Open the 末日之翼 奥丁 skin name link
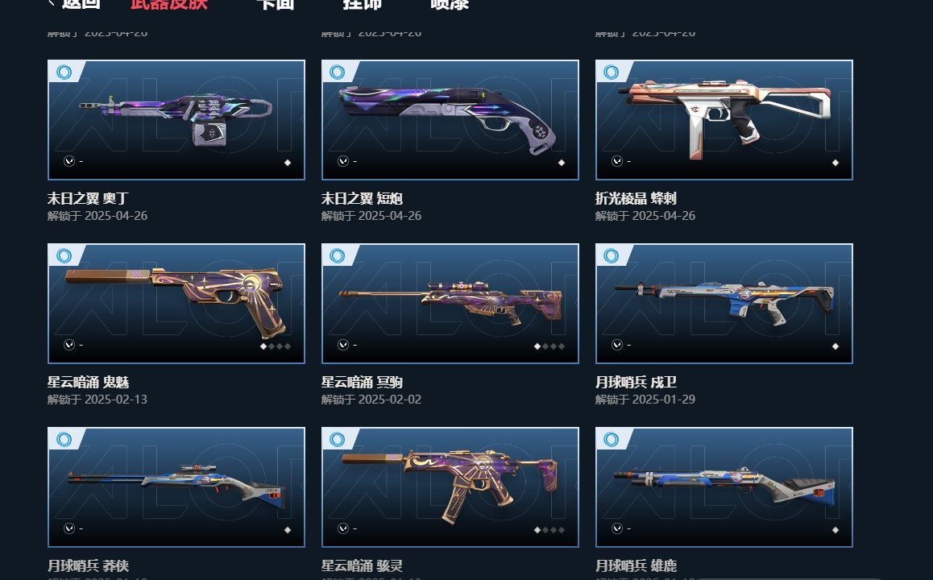Viewport: 933px width, 580px height. point(88,198)
